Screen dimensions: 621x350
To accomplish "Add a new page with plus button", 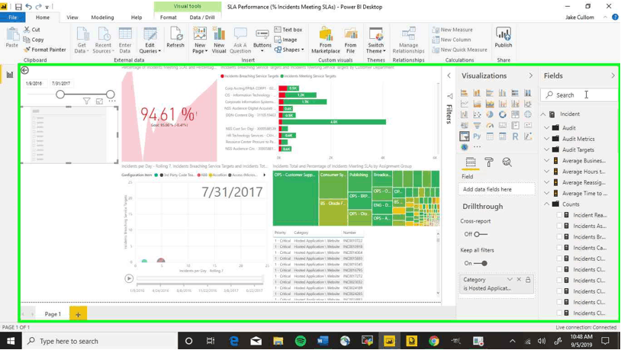I will pyautogui.click(x=78, y=314).
